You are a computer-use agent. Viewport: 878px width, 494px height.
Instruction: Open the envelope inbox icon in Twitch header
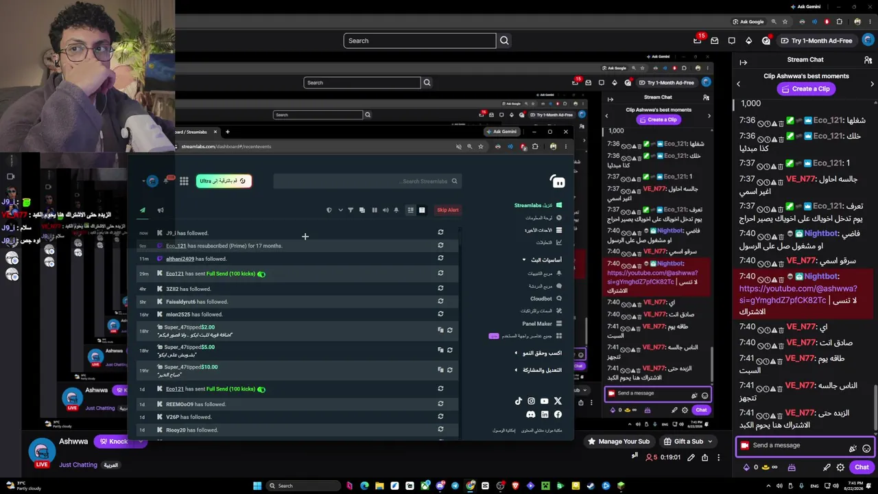(x=715, y=40)
